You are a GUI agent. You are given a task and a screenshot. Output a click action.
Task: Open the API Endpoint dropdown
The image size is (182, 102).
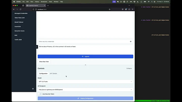pyautogui.click(x=85, y=90)
